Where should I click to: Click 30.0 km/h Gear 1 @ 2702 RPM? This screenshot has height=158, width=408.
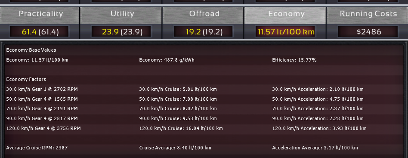[42, 89]
